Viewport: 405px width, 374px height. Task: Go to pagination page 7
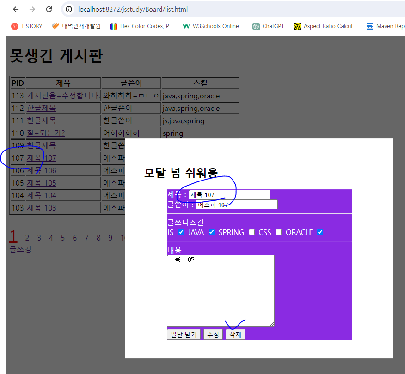pyautogui.click(x=86, y=238)
